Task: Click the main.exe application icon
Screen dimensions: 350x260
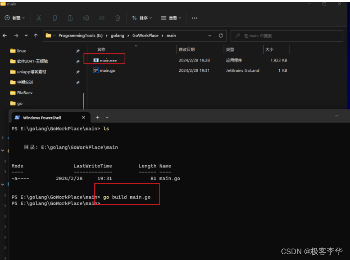Action: coord(96,60)
